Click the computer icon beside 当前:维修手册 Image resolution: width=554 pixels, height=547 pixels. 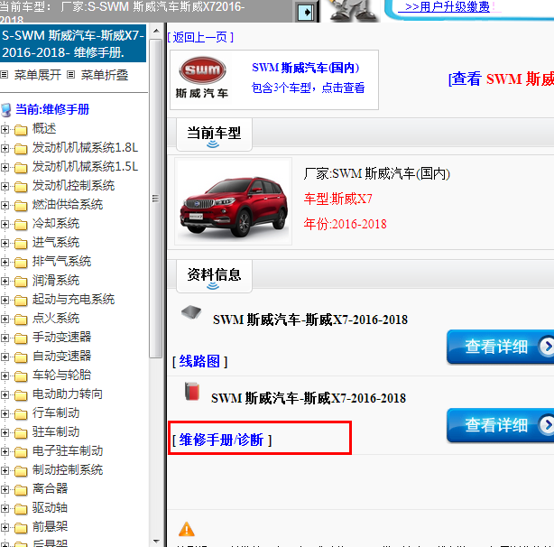click(6, 110)
